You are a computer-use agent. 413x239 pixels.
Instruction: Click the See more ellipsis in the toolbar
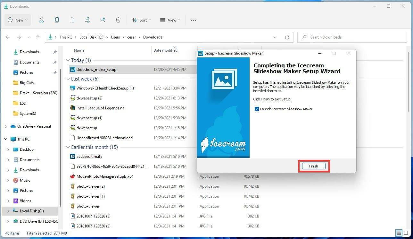(193, 20)
